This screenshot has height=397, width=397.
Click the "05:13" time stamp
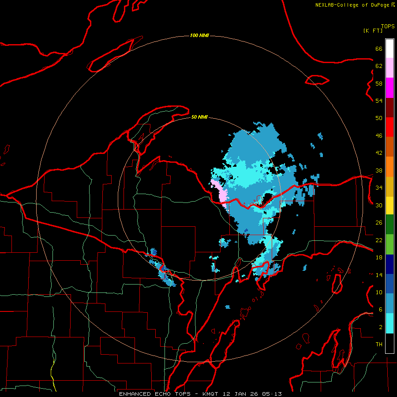tap(272, 394)
